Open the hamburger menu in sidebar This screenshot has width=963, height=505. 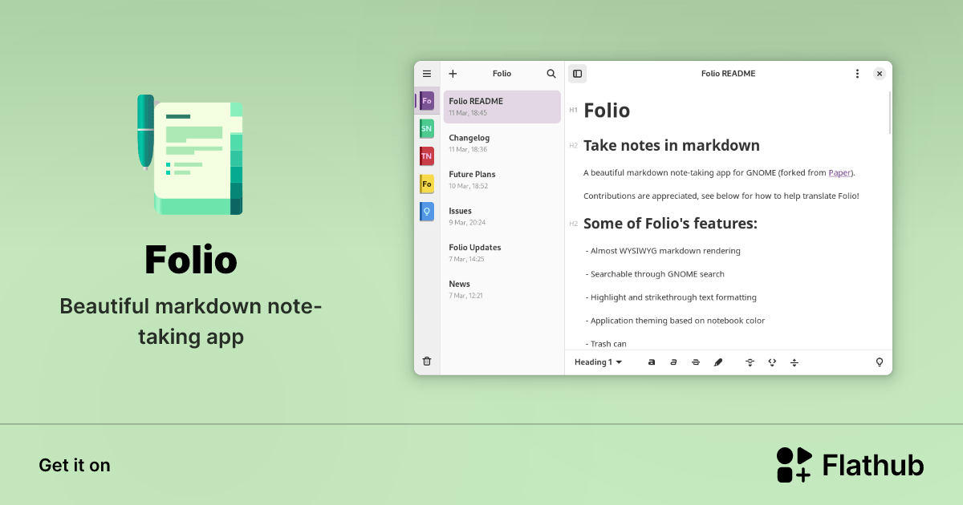point(427,74)
